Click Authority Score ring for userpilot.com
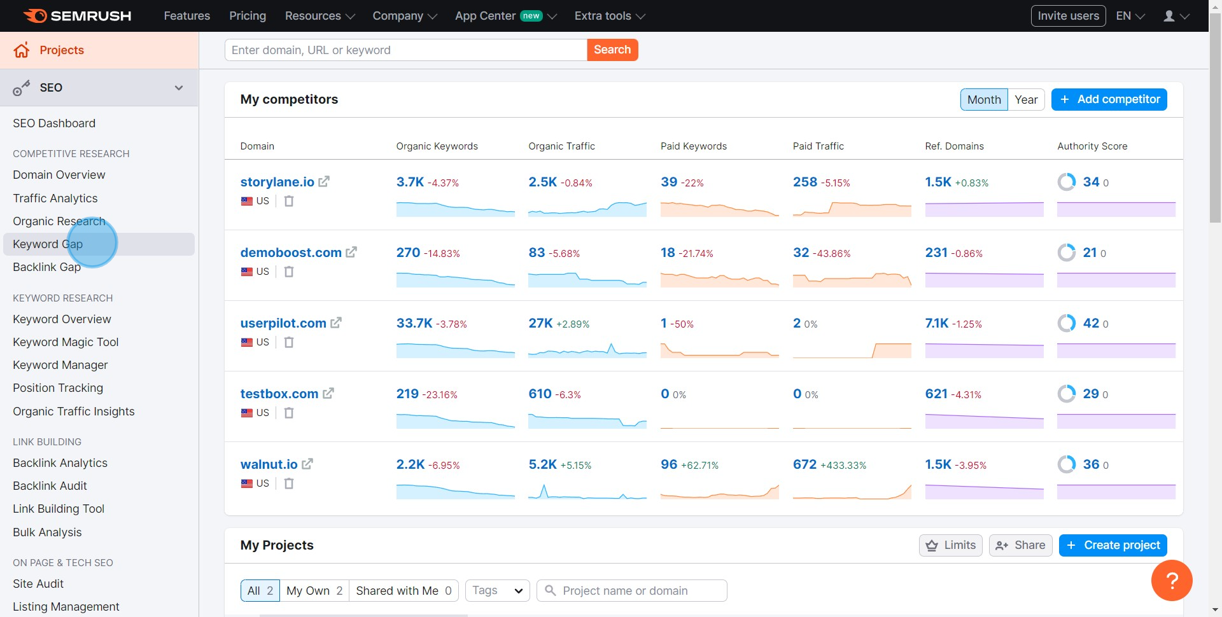1222x617 pixels. [1067, 323]
